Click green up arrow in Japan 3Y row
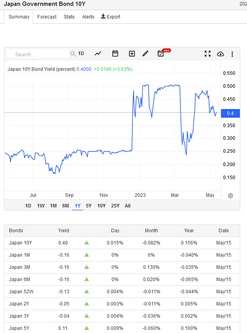The width and height of the screenshot is (247, 333). [x=87, y=316]
